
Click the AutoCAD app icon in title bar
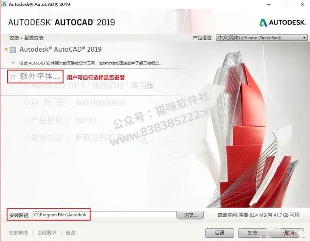4,4
